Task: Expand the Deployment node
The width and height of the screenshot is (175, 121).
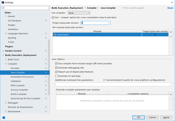Action: pyautogui.click(x=6, y=112)
